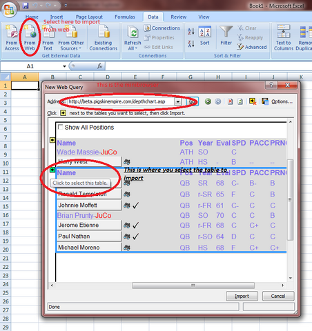
Task: Sort A to Z ascending
Action: point(191,31)
